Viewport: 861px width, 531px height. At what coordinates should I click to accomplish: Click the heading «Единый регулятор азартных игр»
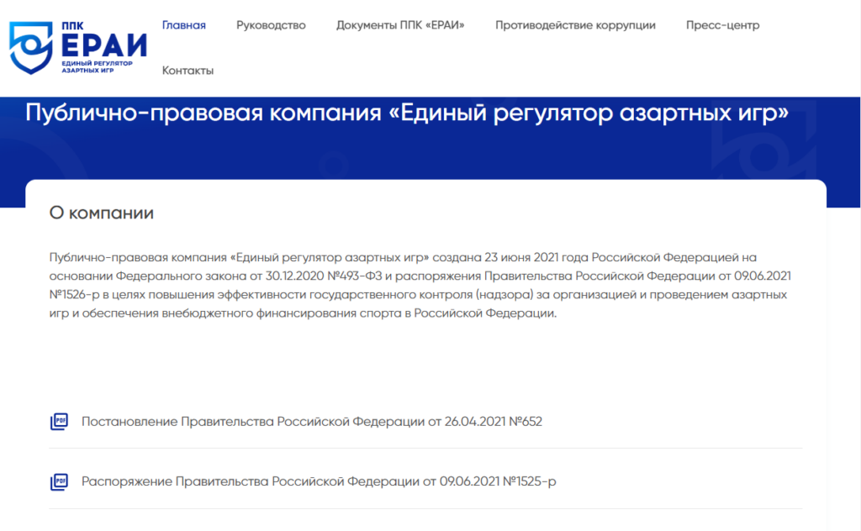(x=407, y=113)
